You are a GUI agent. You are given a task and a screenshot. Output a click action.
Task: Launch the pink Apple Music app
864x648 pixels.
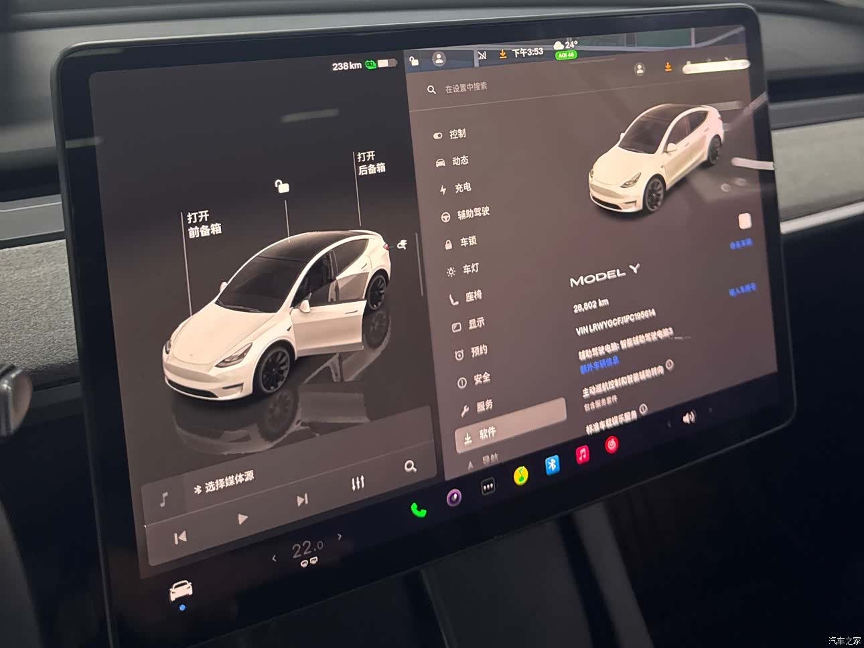tap(583, 455)
